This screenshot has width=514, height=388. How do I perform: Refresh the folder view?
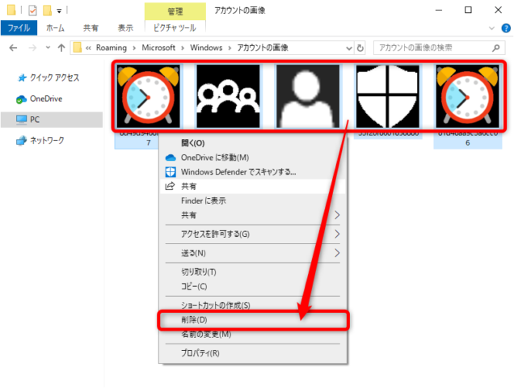coord(360,48)
